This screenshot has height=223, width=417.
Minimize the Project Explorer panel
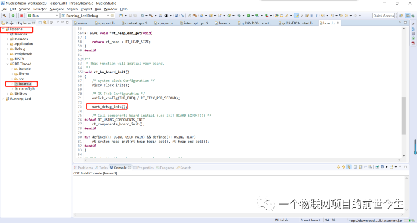(x=63, y=23)
